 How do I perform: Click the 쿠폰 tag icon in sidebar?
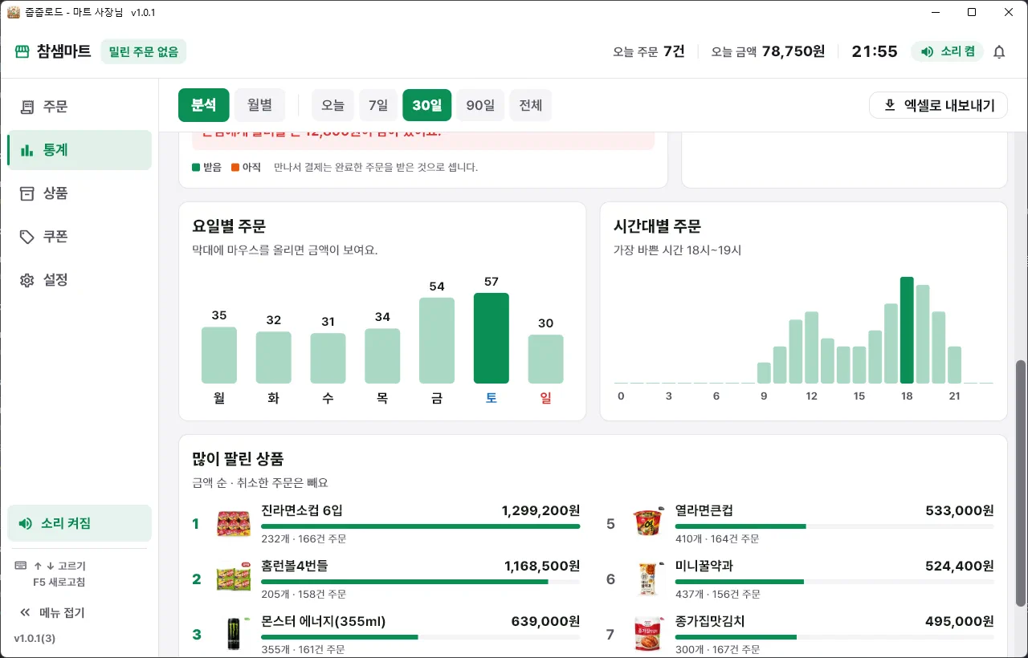click(x=27, y=237)
